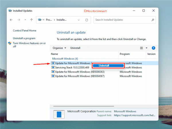Click icon of the highlighted first update
This screenshot has height=129, width=172.
53,63
